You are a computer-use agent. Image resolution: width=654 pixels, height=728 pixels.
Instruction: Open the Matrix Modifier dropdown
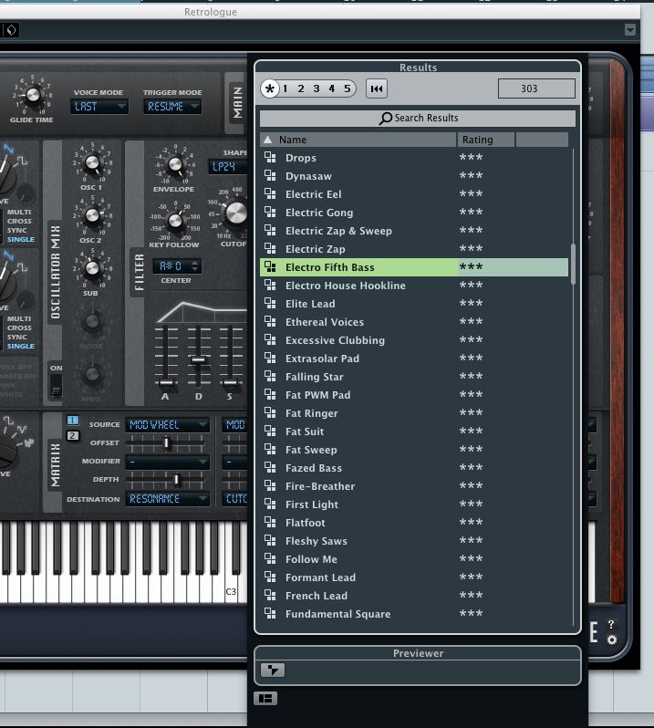pos(168,462)
